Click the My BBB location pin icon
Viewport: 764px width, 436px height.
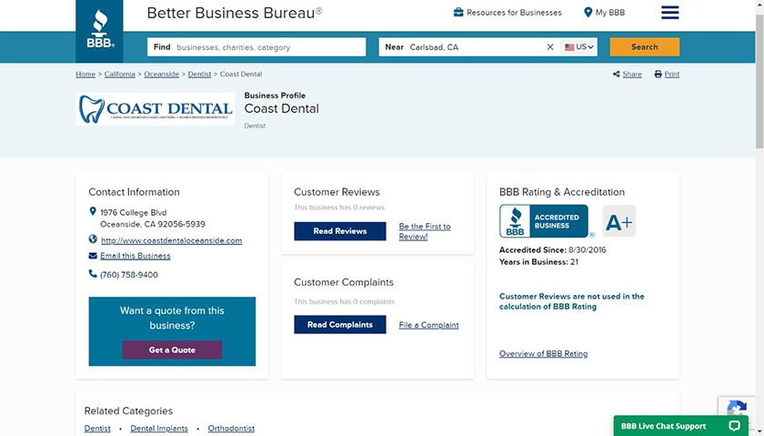[x=588, y=12]
